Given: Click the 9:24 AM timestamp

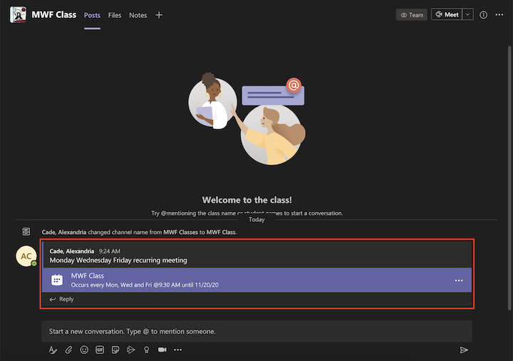Looking at the screenshot, I should (x=110, y=251).
